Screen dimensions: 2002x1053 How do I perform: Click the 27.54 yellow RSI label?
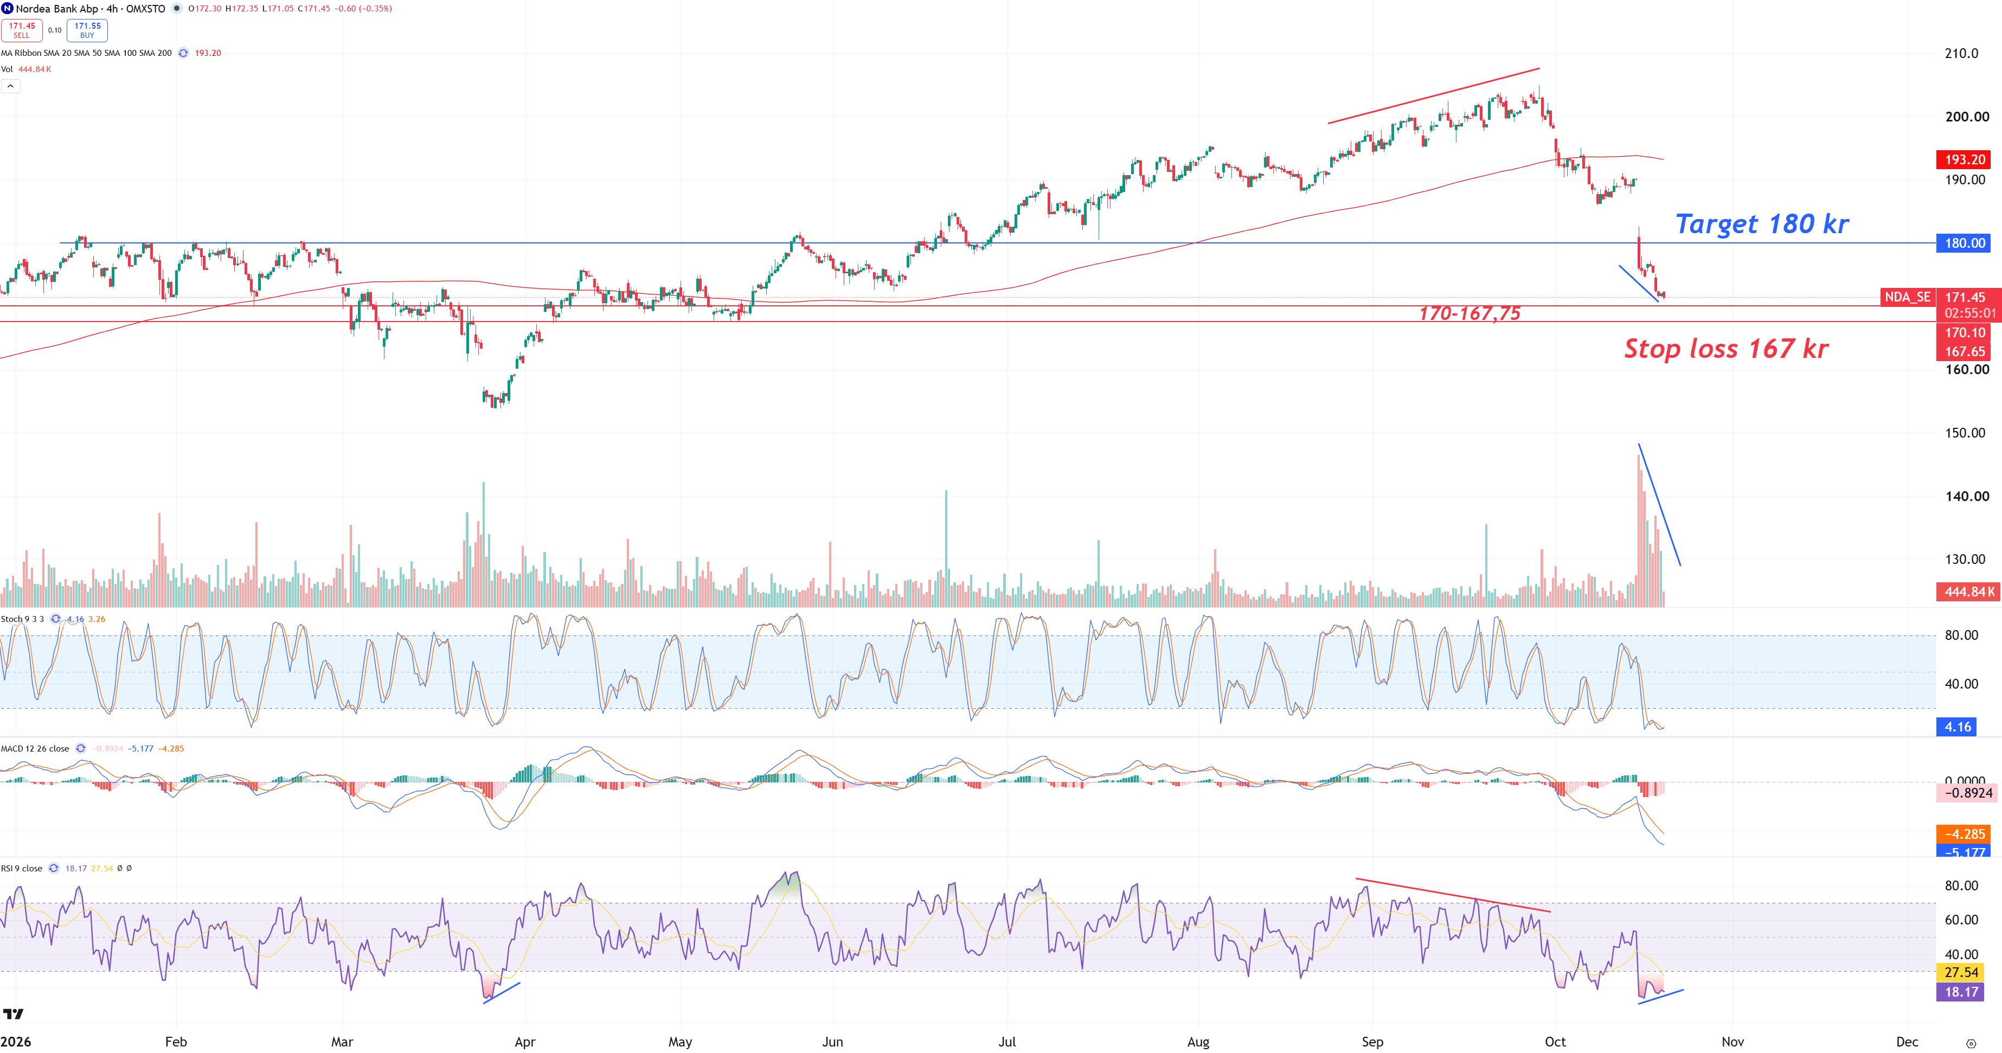pyautogui.click(x=1960, y=972)
